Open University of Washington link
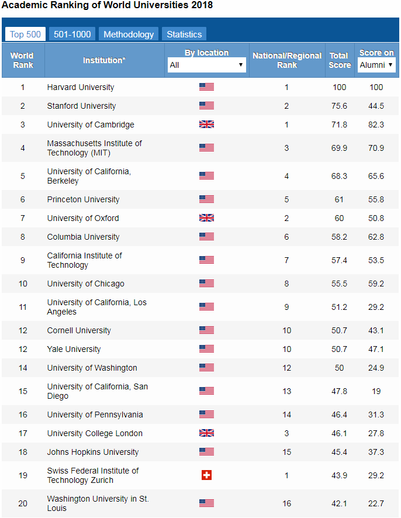This screenshot has height=518, width=401. 92,368
